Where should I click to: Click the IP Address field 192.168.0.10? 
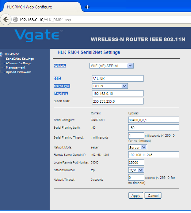(x=118, y=93)
